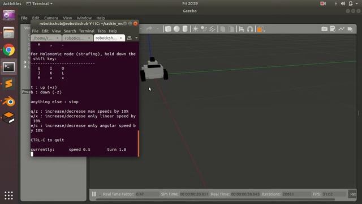Insert a box shape in Gazebo
The image size is (362, 204).
click(x=168, y=29)
